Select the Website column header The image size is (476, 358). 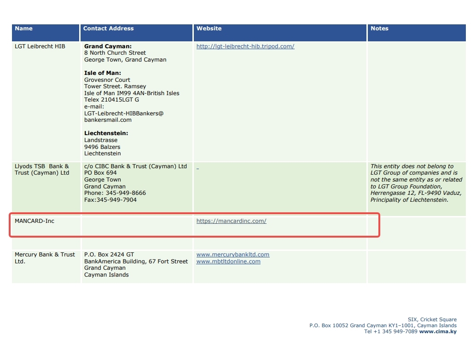[209, 28]
